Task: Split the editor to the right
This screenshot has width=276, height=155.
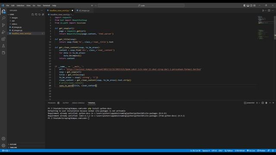Action: 269,10
